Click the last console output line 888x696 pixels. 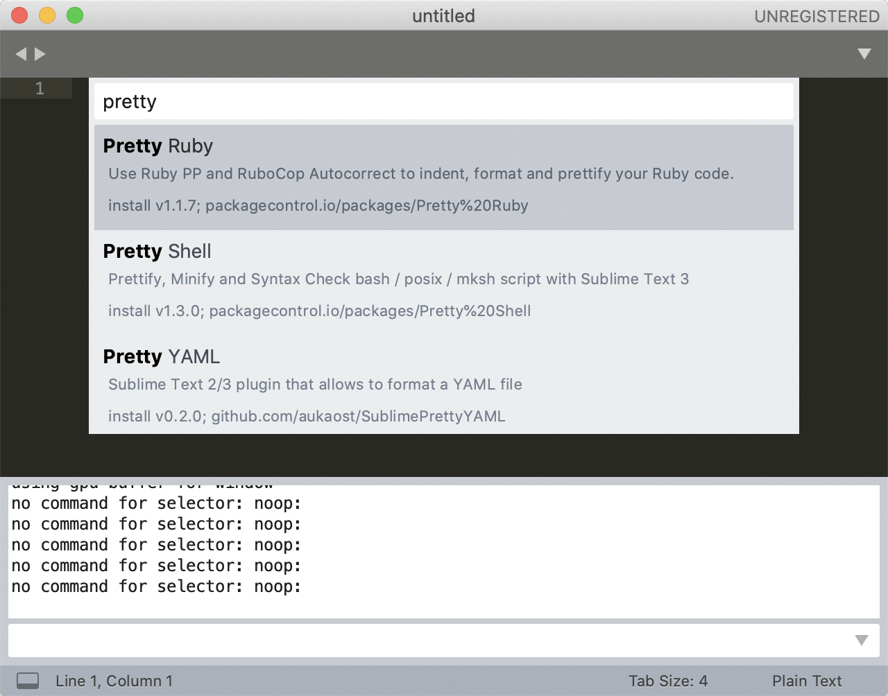[x=156, y=586]
